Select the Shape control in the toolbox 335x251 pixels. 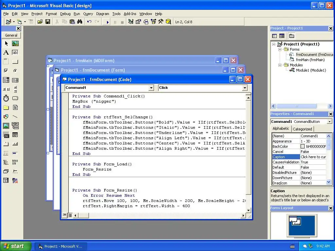coord(6,117)
